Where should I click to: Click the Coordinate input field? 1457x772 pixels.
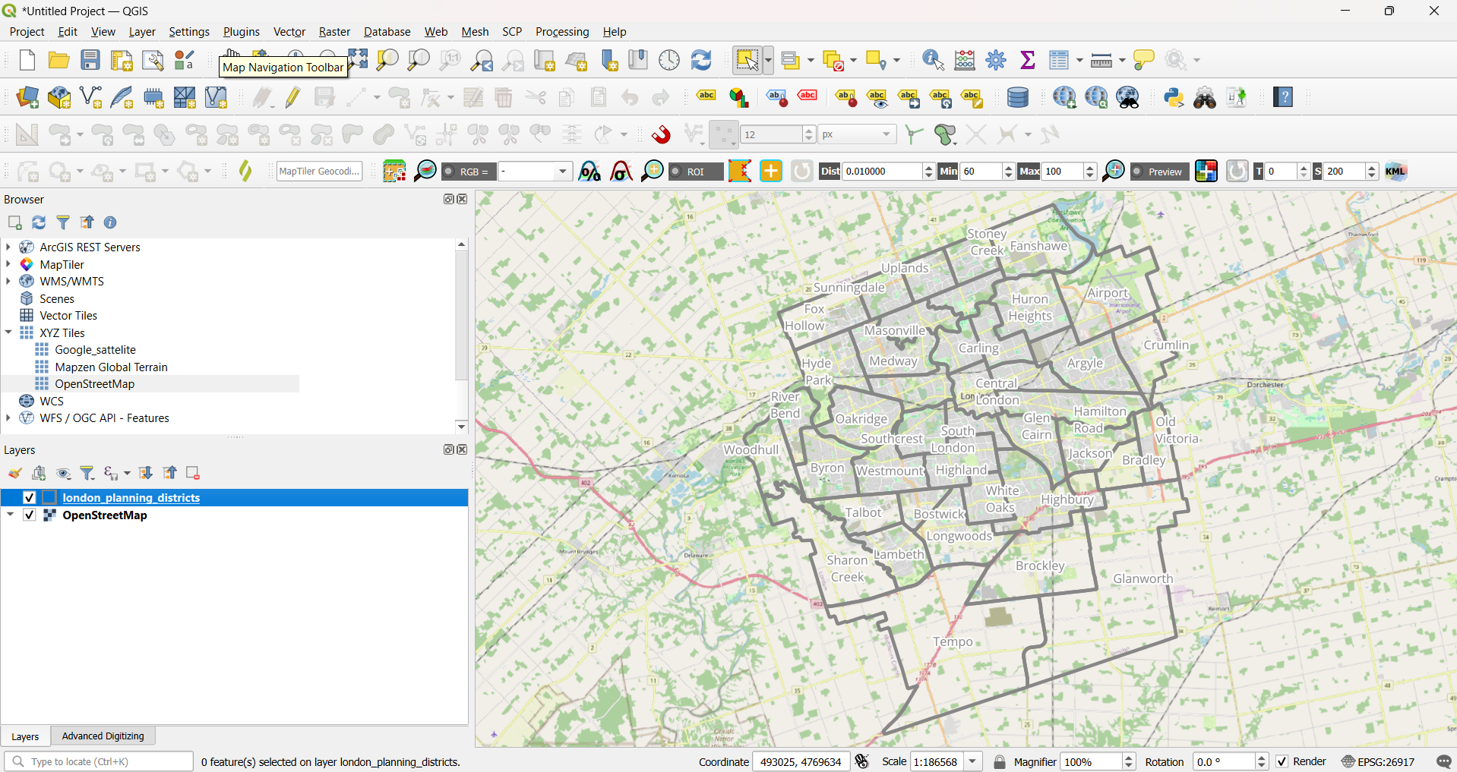tap(800, 761)
